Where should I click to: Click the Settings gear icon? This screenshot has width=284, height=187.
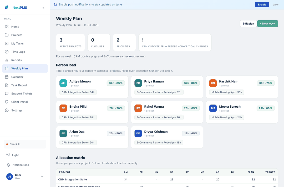tap(7, 110)
